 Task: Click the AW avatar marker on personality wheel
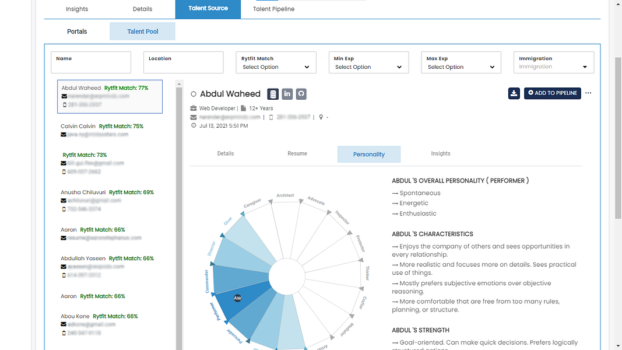(x=237, y=298)
